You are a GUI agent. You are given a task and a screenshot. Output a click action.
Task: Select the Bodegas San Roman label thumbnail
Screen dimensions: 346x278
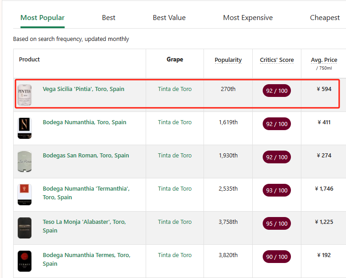pyautogui.click(x=25, y=161)
